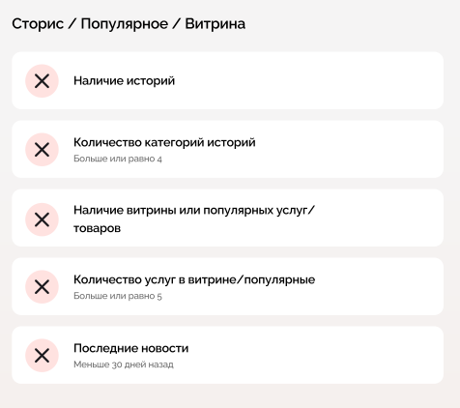The image size is (460, 408).
Task: Click blank right side of Количество категорий историй card
Action: 355,149
